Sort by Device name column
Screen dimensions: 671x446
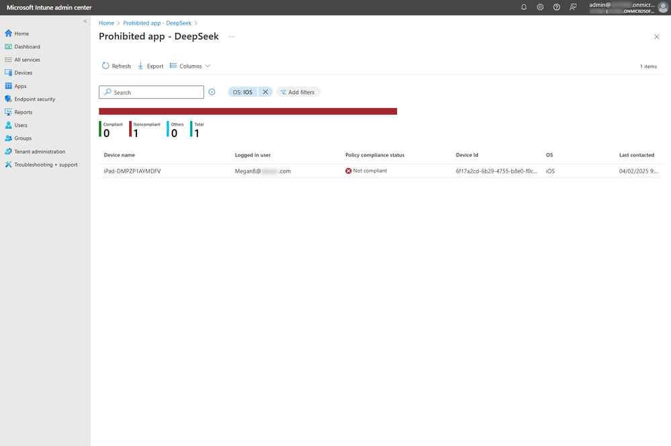pyautogui.click(x=120, y=155)
